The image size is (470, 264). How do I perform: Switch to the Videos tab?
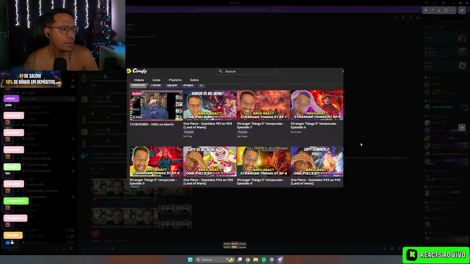pos(139,80)
